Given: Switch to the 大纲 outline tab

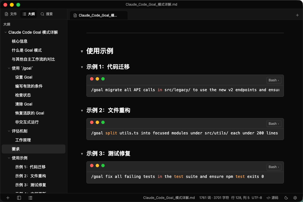Looking at the screenshot, I should click(29, 14).
